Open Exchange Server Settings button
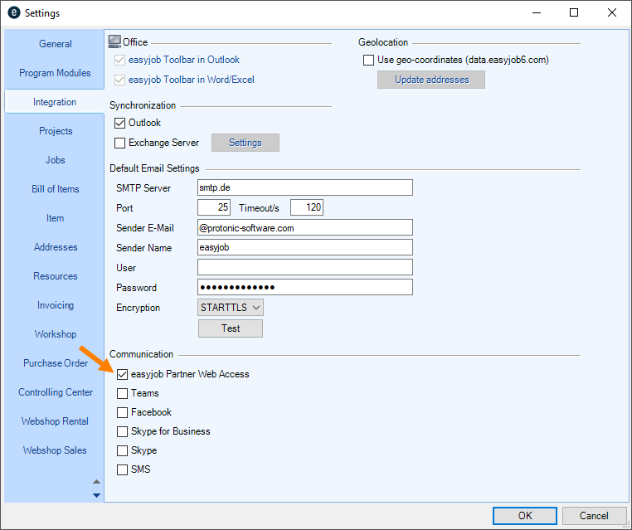This screenshot has height=530, width=632. click(x=245, y=143)
